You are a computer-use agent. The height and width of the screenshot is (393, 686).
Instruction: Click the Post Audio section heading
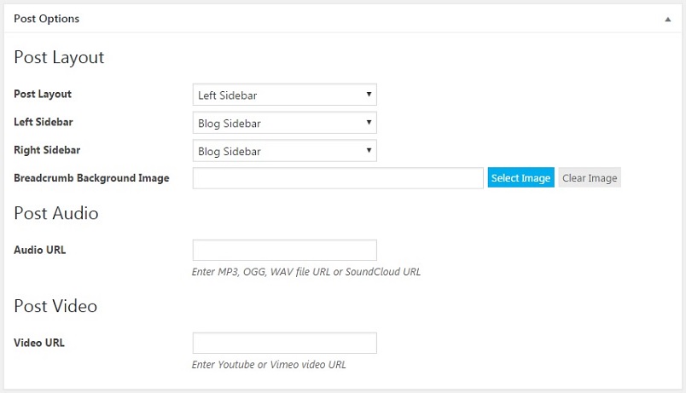coord(56,213)
